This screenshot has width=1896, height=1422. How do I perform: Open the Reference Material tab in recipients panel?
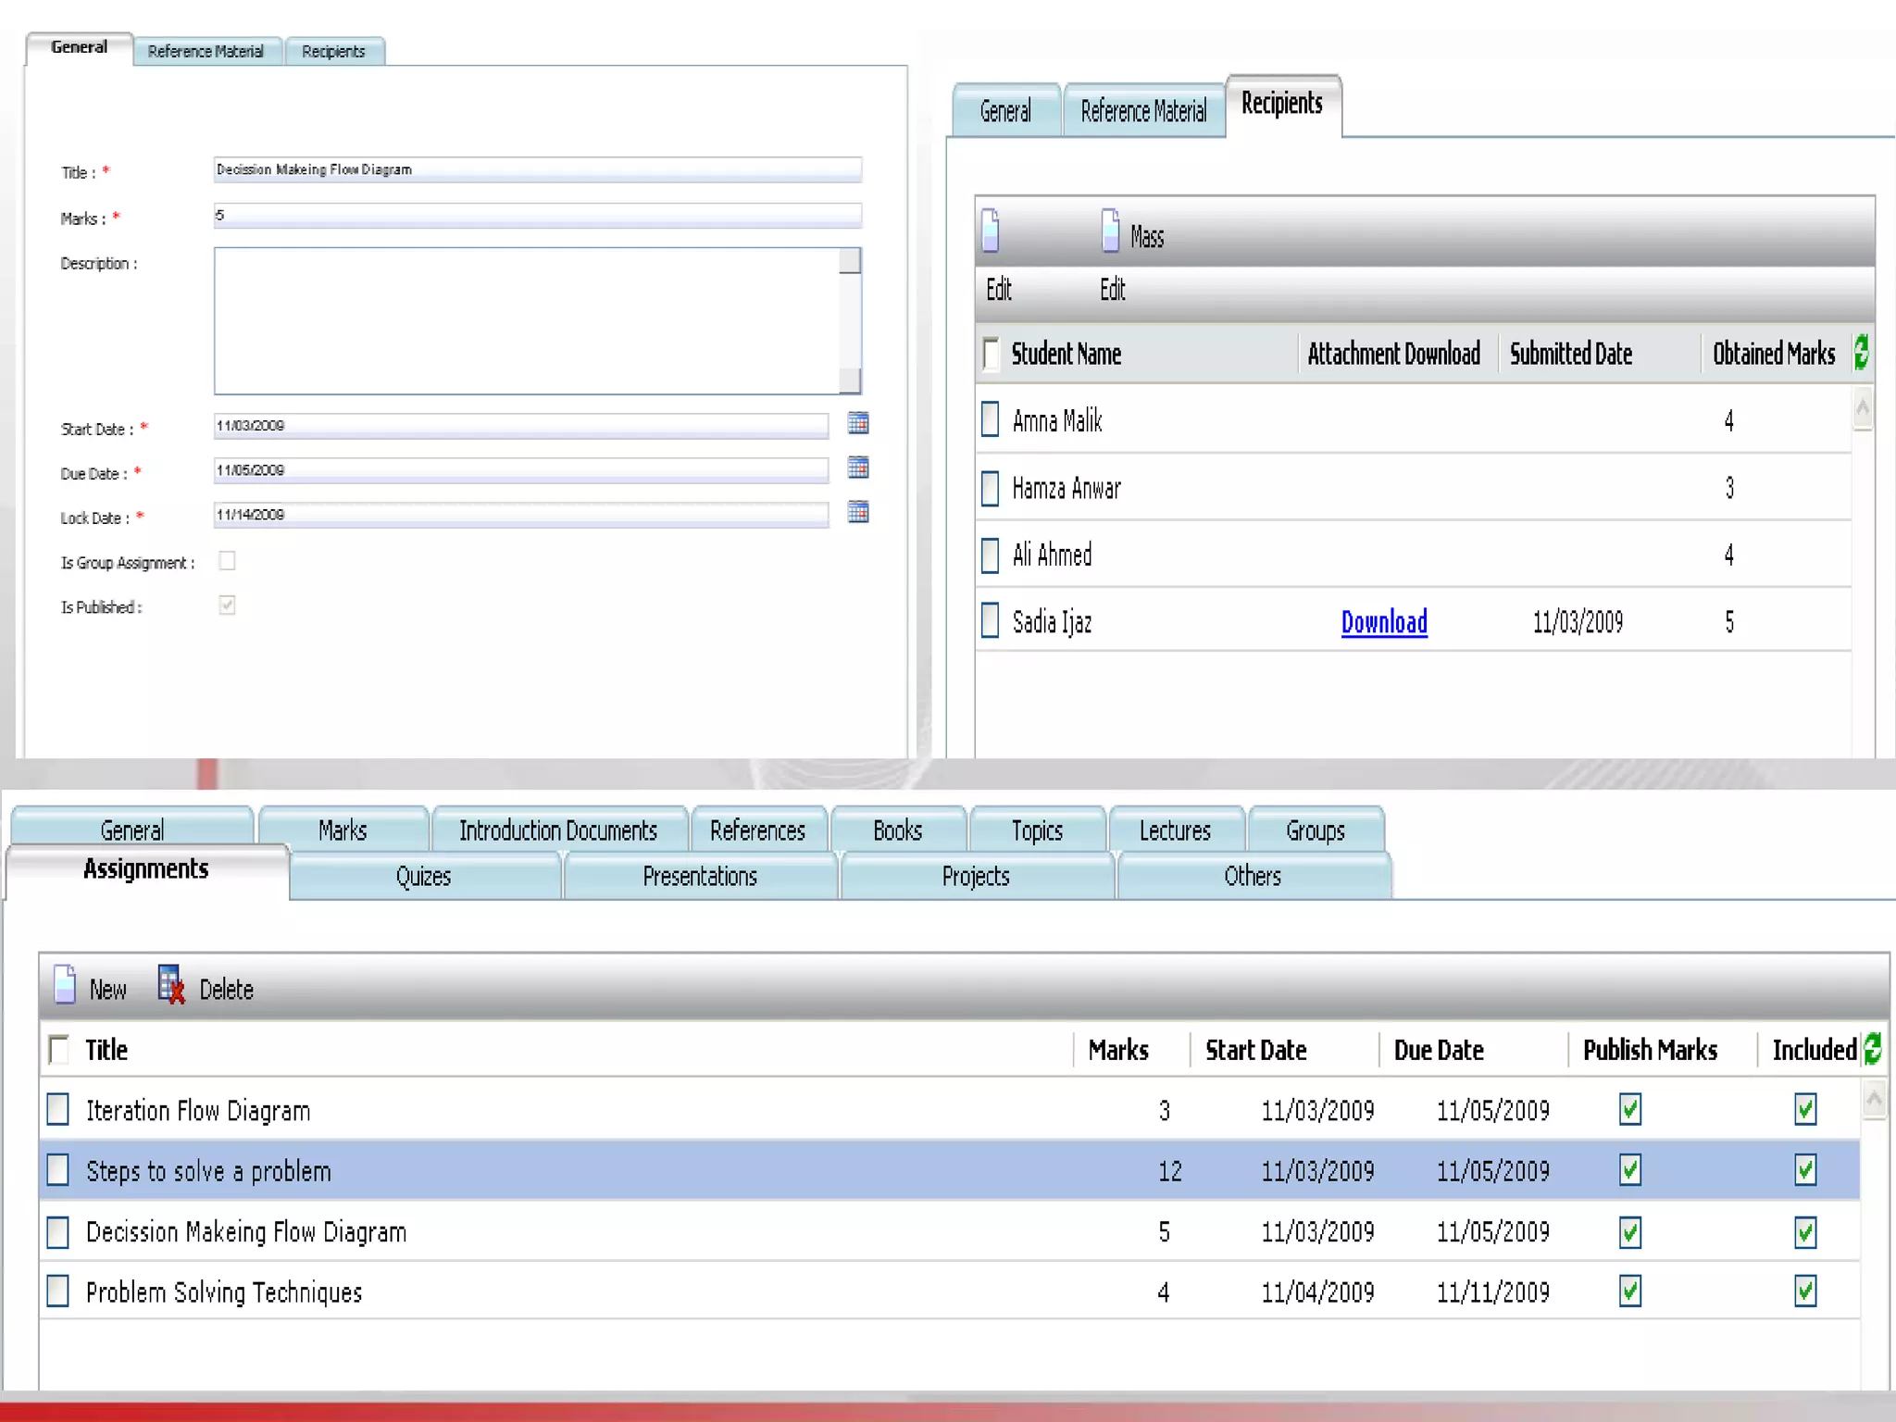click(x=1143, y=112)
